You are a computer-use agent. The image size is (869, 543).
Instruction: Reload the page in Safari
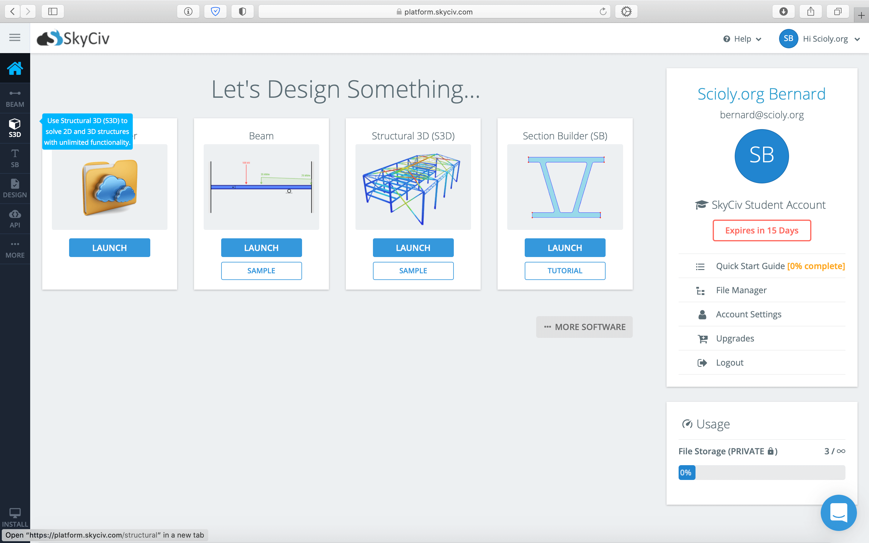(x=603, y=11)
